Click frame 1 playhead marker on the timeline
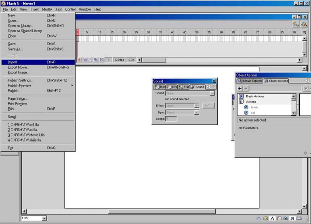311x224 pixels. [78, 32]
